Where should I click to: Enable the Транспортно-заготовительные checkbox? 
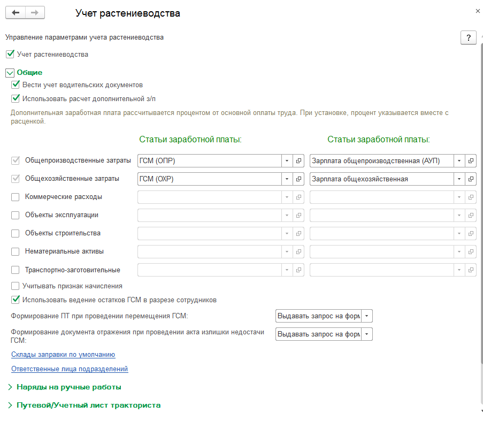point(16,270)
